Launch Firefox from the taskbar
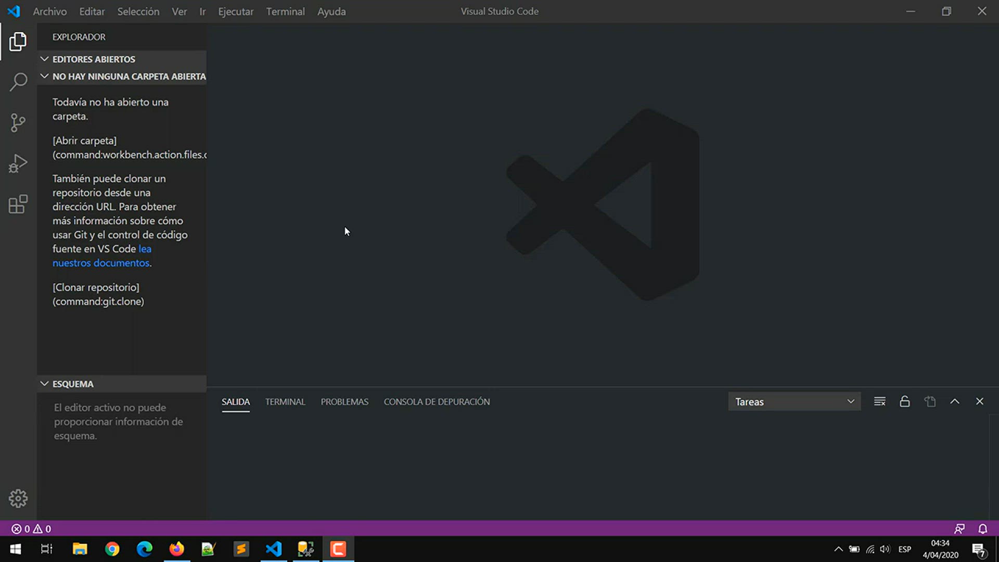The width and height of the screenshot is (999, 562). pyautogui.click(x=176, y=549)
